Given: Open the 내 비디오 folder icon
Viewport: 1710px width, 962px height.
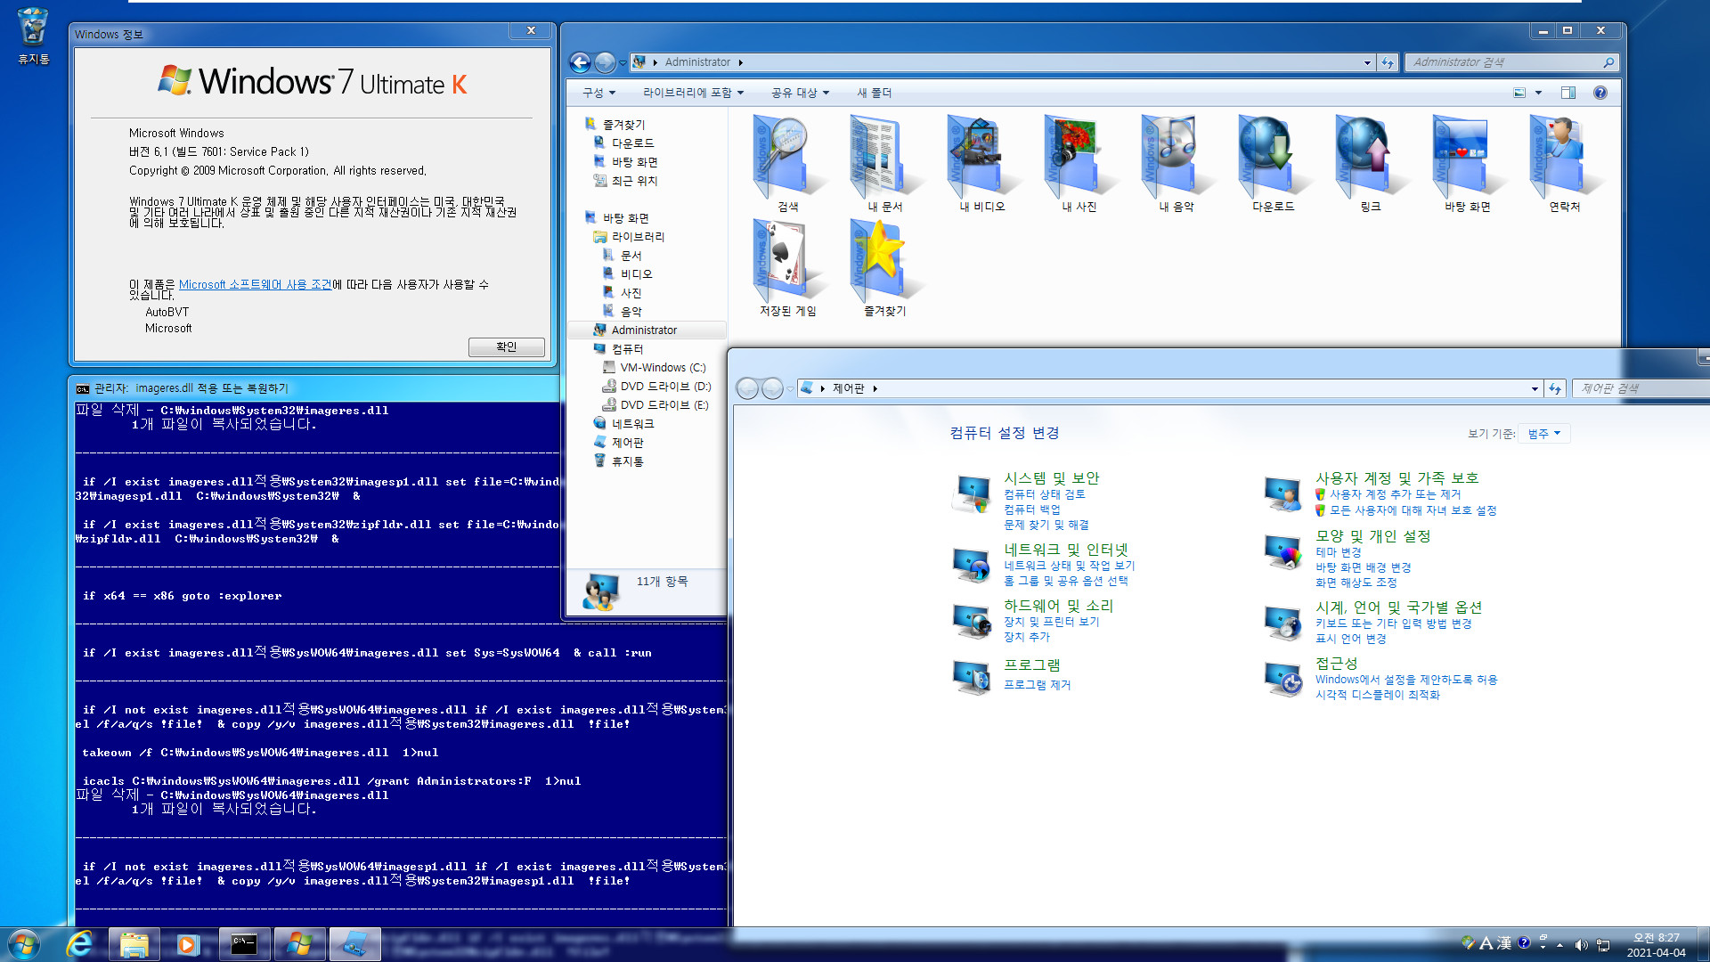Looking at the screenshot, I should coord(981,164).
